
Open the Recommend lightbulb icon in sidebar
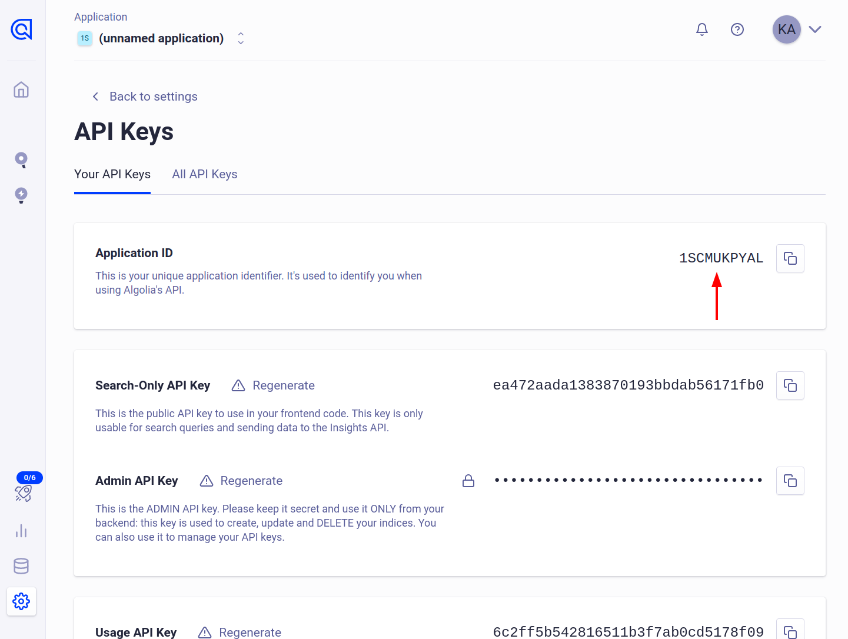pos(21,195)
